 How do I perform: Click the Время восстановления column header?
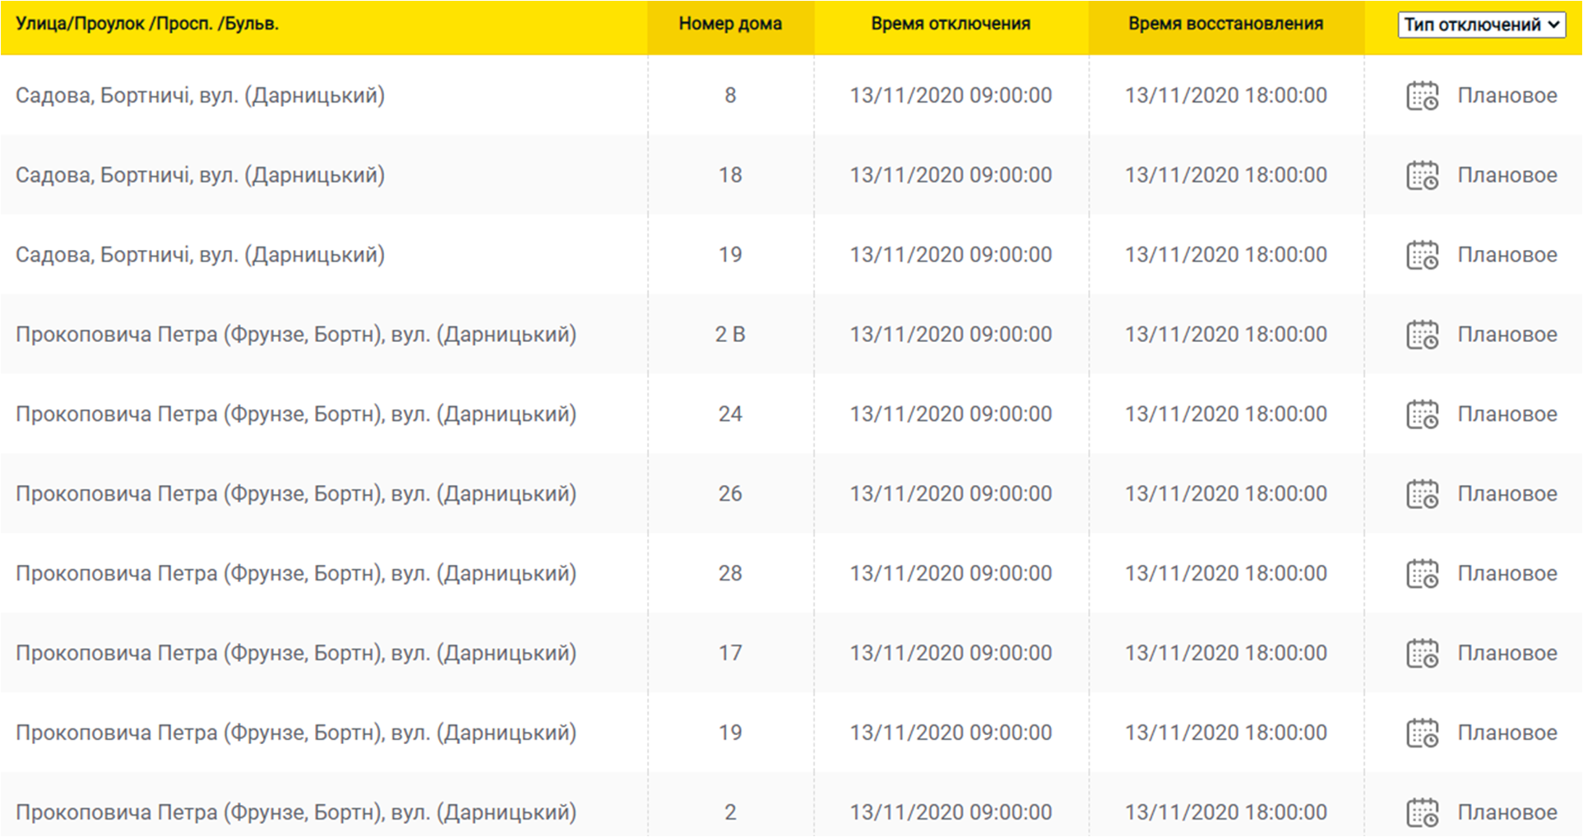1225,24
